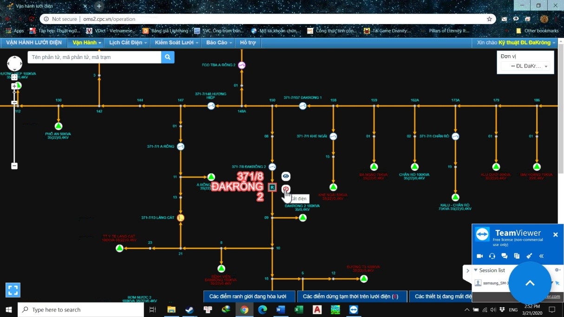Click the Hỗ trợ menu item
The height and width of the screenshot is (317, 564).
click(248, 43)
